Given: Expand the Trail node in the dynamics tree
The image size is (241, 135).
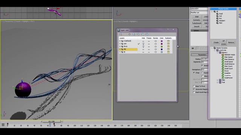Looking at the screenshot, I should click(217, 82).
